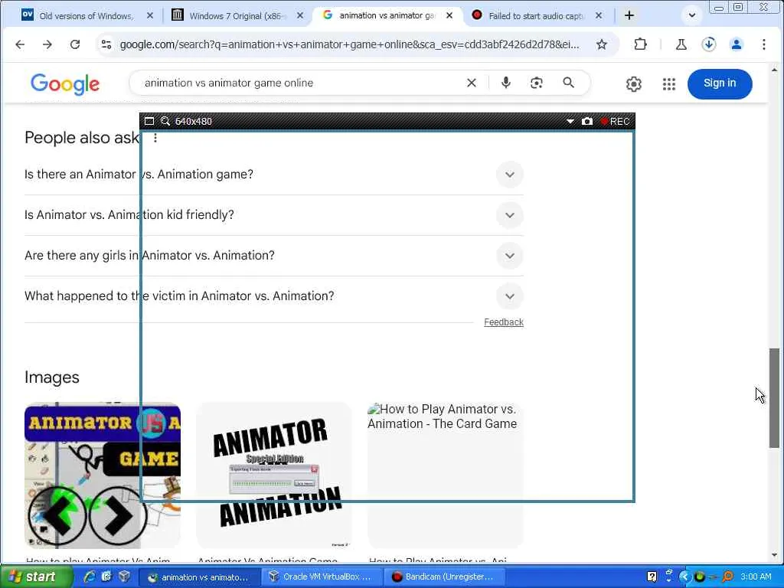The image size is (784, 588).
Task: Open a new Chrome tab
Action: [x=629, y=15]
